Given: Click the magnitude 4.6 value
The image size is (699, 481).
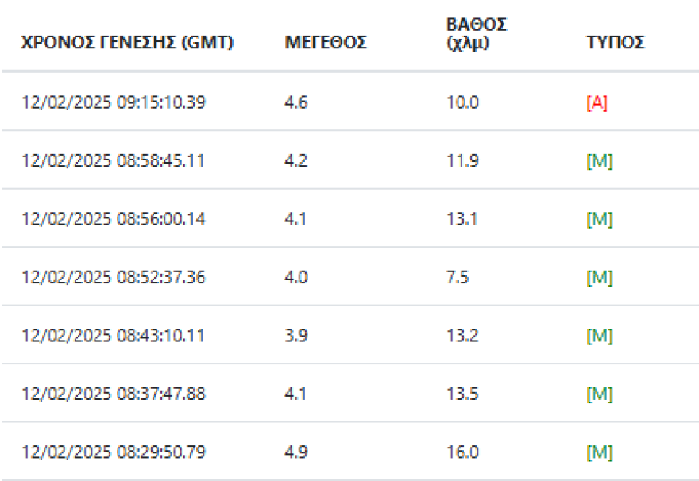Looking at the screenshot, I should click(295, 102).
